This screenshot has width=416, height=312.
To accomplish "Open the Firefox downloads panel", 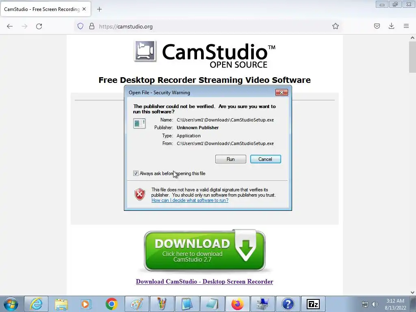I will [391, 26].
